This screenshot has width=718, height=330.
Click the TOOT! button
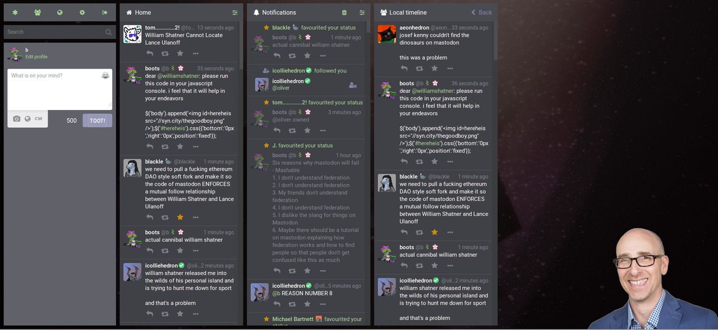coord(98,121)
